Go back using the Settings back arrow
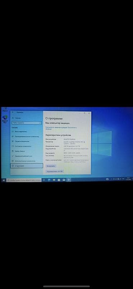 tap(13, 112)
